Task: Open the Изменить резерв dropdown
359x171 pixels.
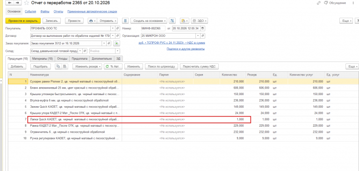Action: 87,67
